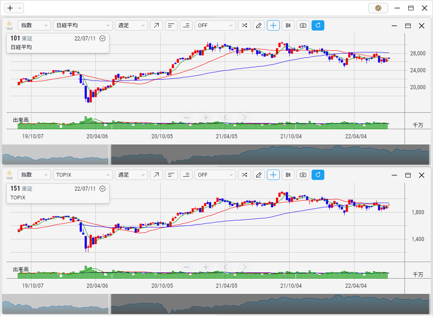Click the right-aligned lines icon in TOPIX toolbar
Screen dimensions: 433x317
tap(186, 175)
